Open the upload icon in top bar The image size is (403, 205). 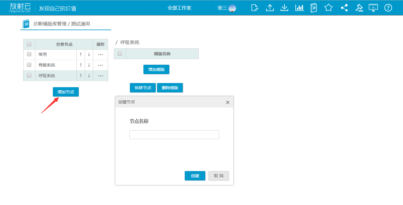click(x=270, y=8)
